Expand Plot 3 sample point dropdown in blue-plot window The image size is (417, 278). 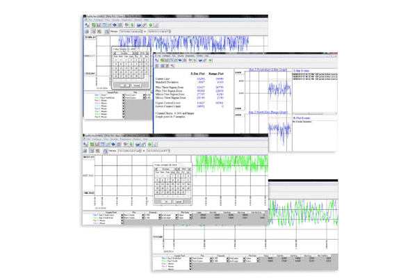(x=123, y=101)
